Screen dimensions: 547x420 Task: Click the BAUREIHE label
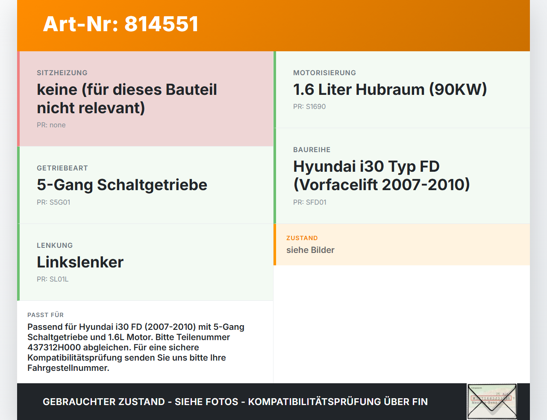[x=312, y=150]
